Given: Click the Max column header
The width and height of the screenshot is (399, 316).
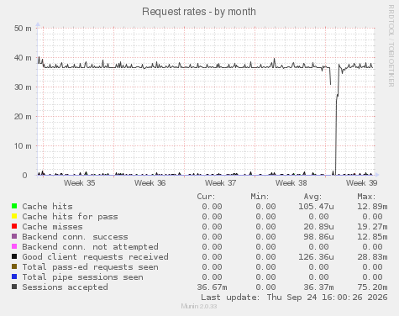Looking at the screenshot, I should (366, 197).
